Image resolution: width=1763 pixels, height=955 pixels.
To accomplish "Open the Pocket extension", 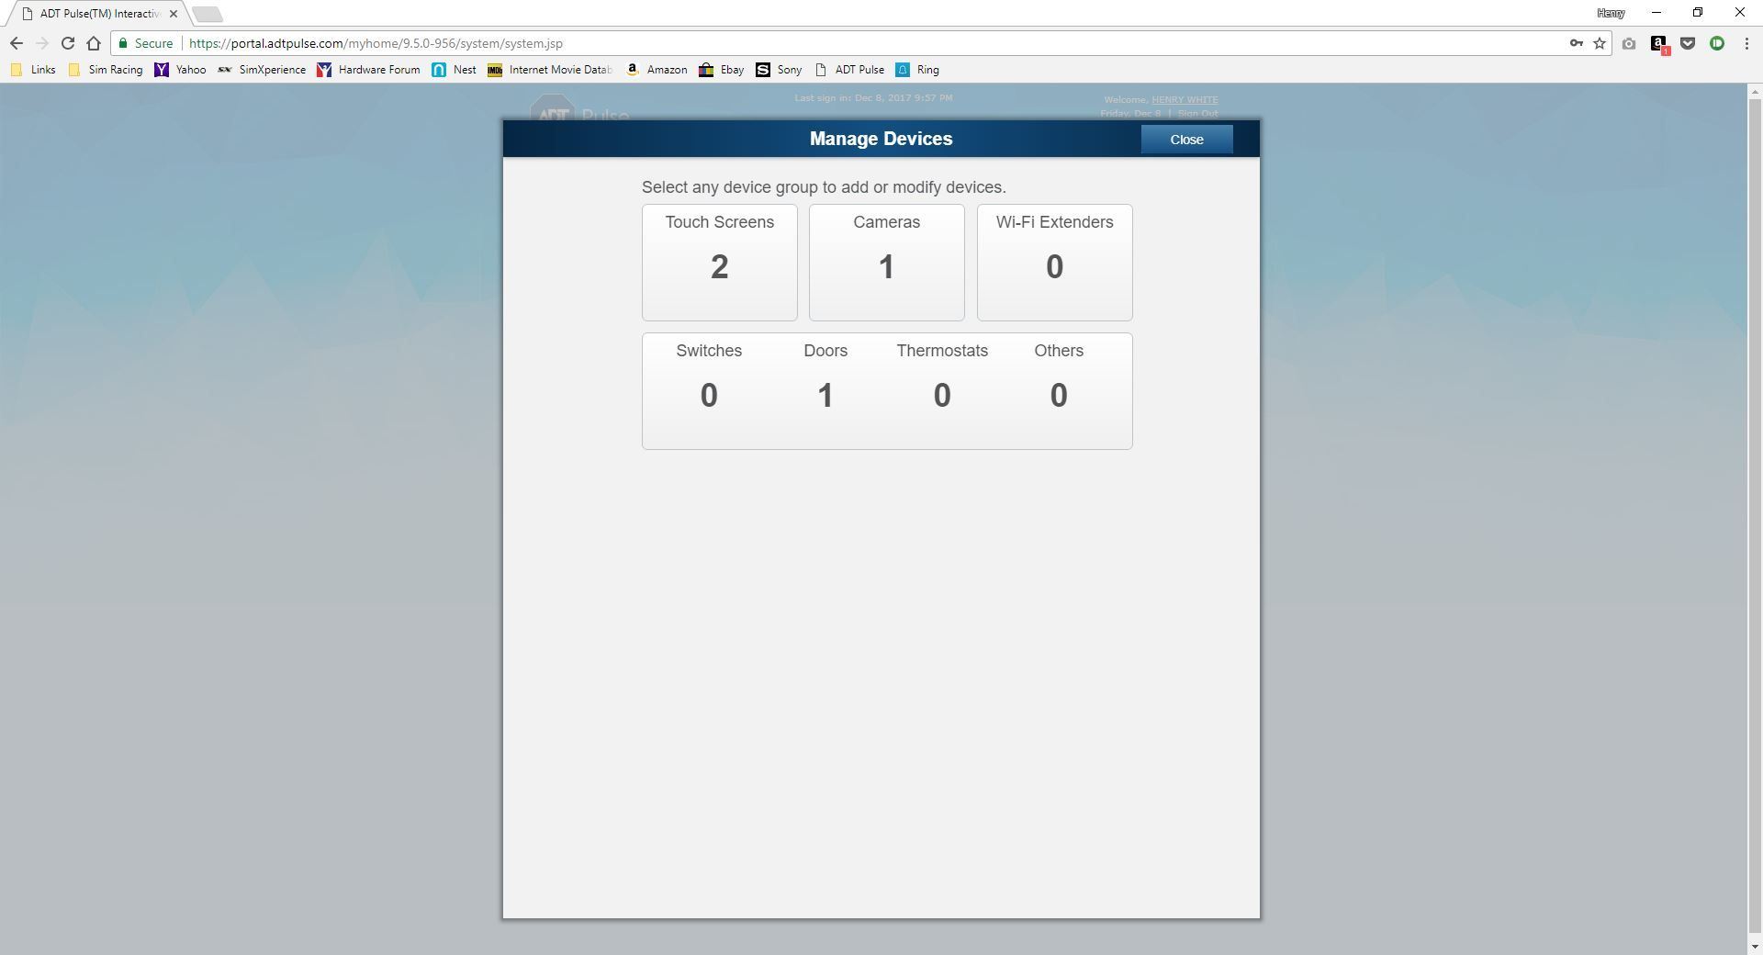I will point(1688,43).
